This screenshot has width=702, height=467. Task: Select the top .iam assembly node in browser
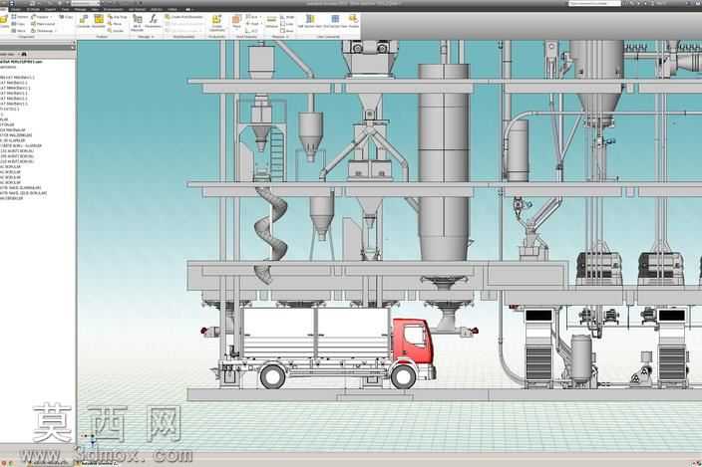point(21,62)
